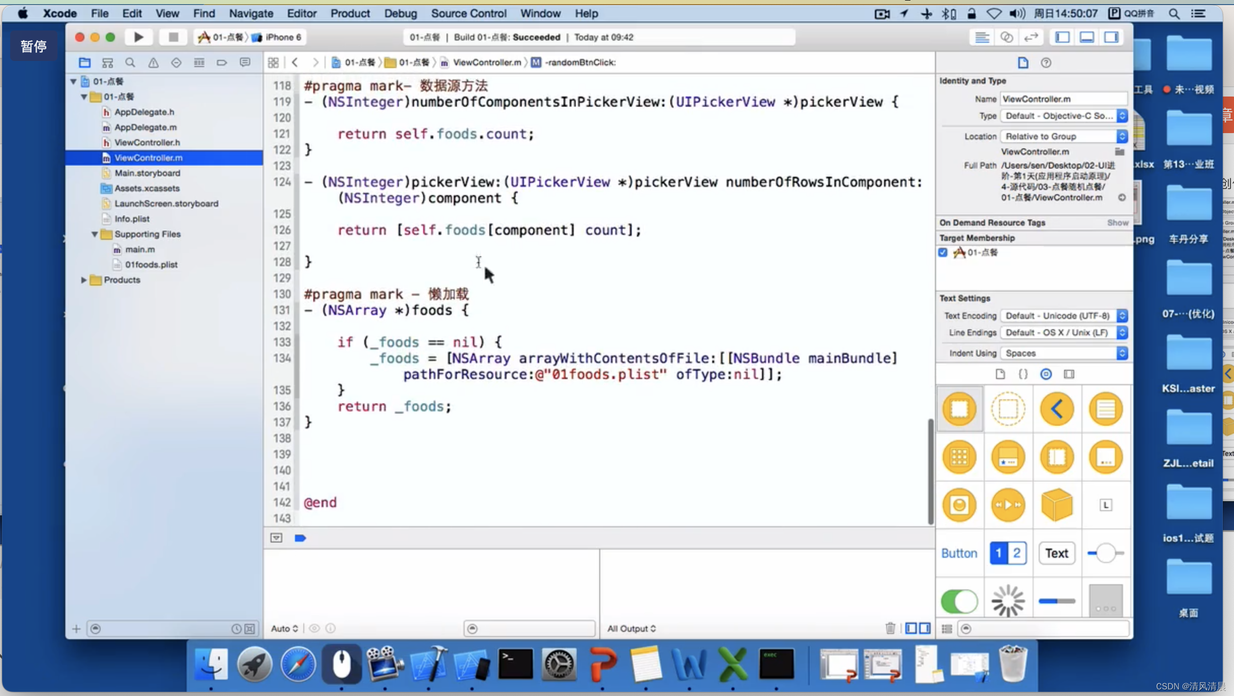
Task: Toggle breakpoints activation in debug bar
Action: (300, 538)
